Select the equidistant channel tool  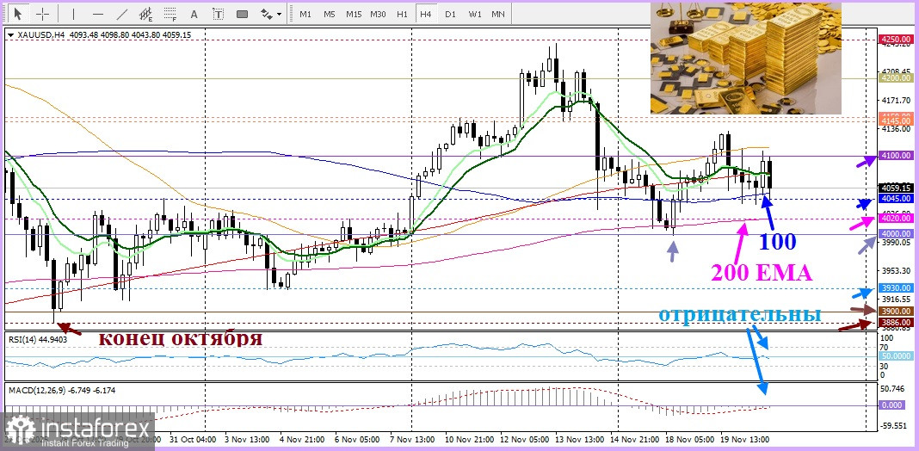click(x=146, y=14)
